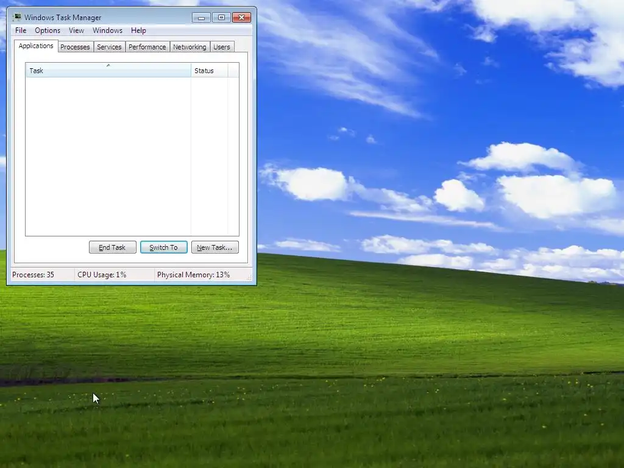The height and width of the screenshot is (468, 624).
Task: Open the Help menu
Action: point(138,30)
